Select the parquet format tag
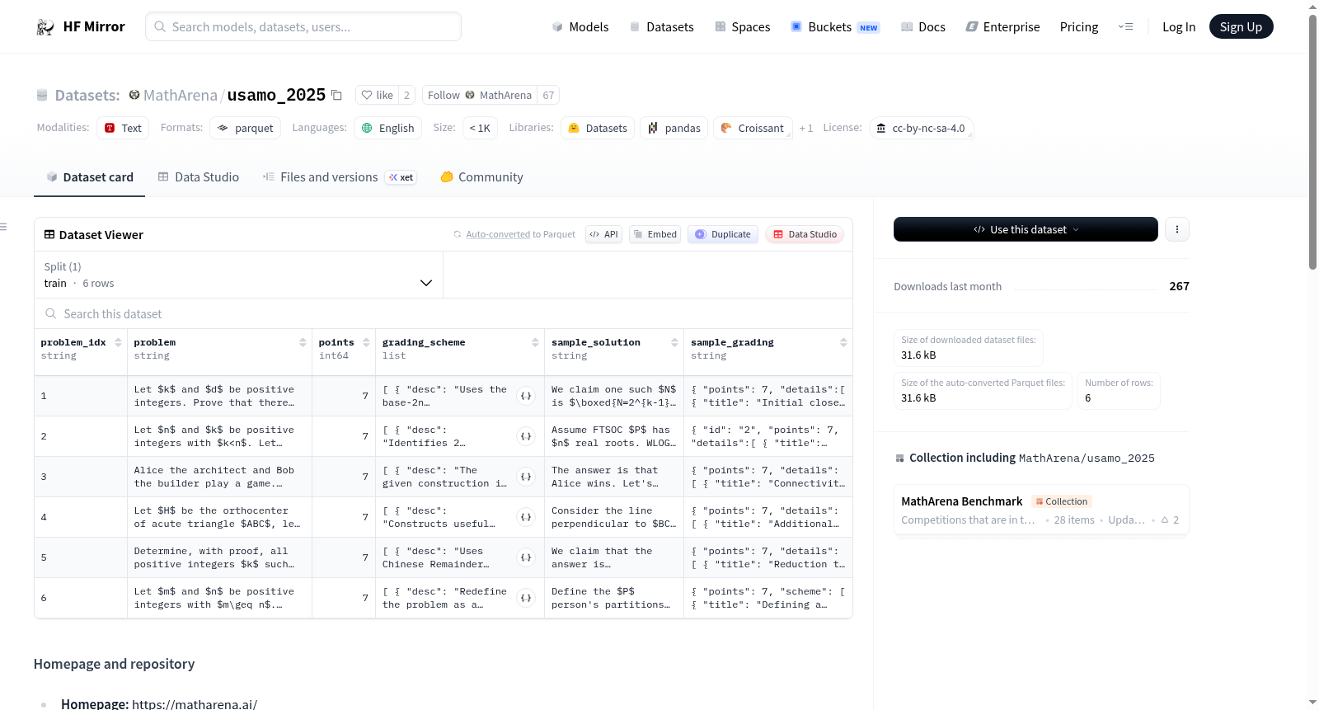1319x710 pixels. (x=246, y=128)
